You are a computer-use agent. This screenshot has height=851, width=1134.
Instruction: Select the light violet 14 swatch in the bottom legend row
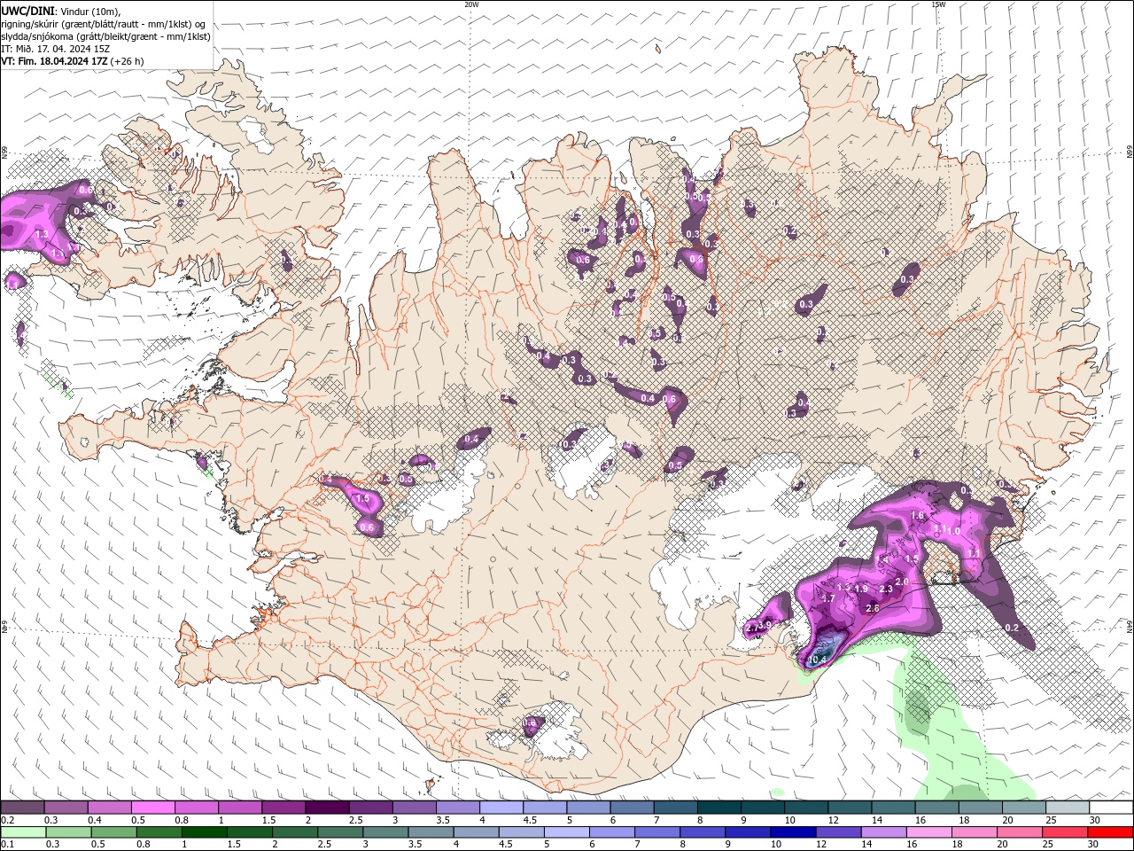[x=882, y=832]
